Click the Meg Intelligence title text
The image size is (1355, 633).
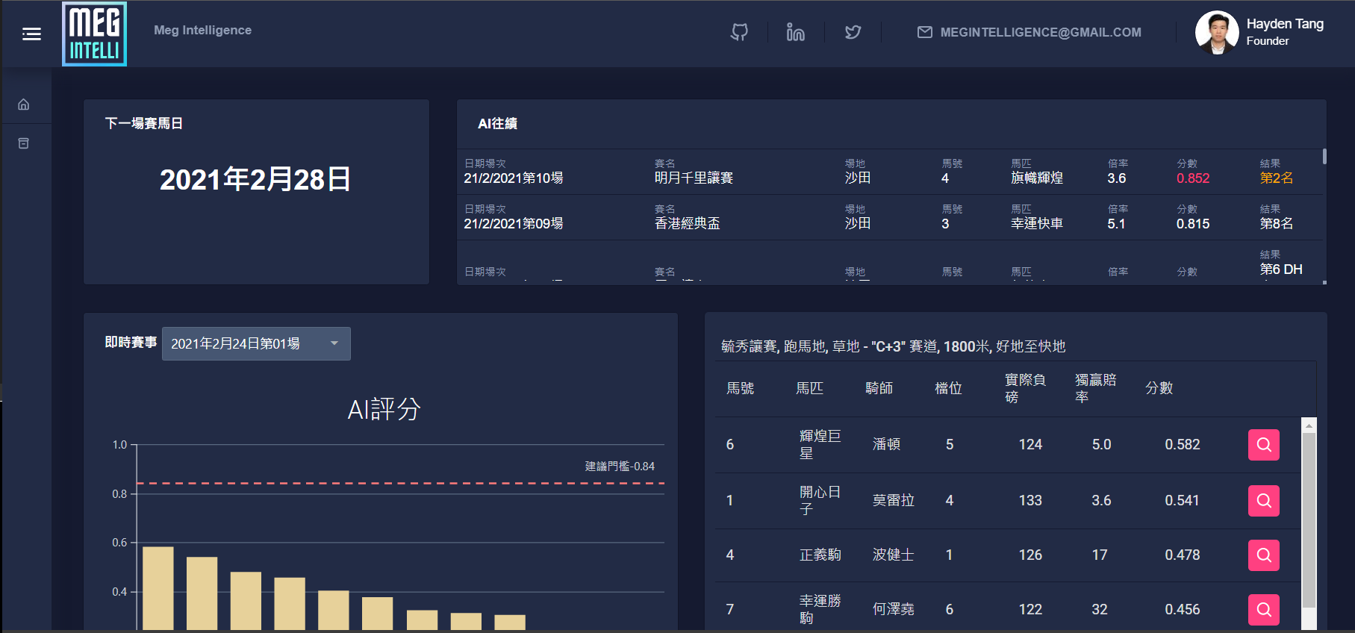tap(202, 31)
